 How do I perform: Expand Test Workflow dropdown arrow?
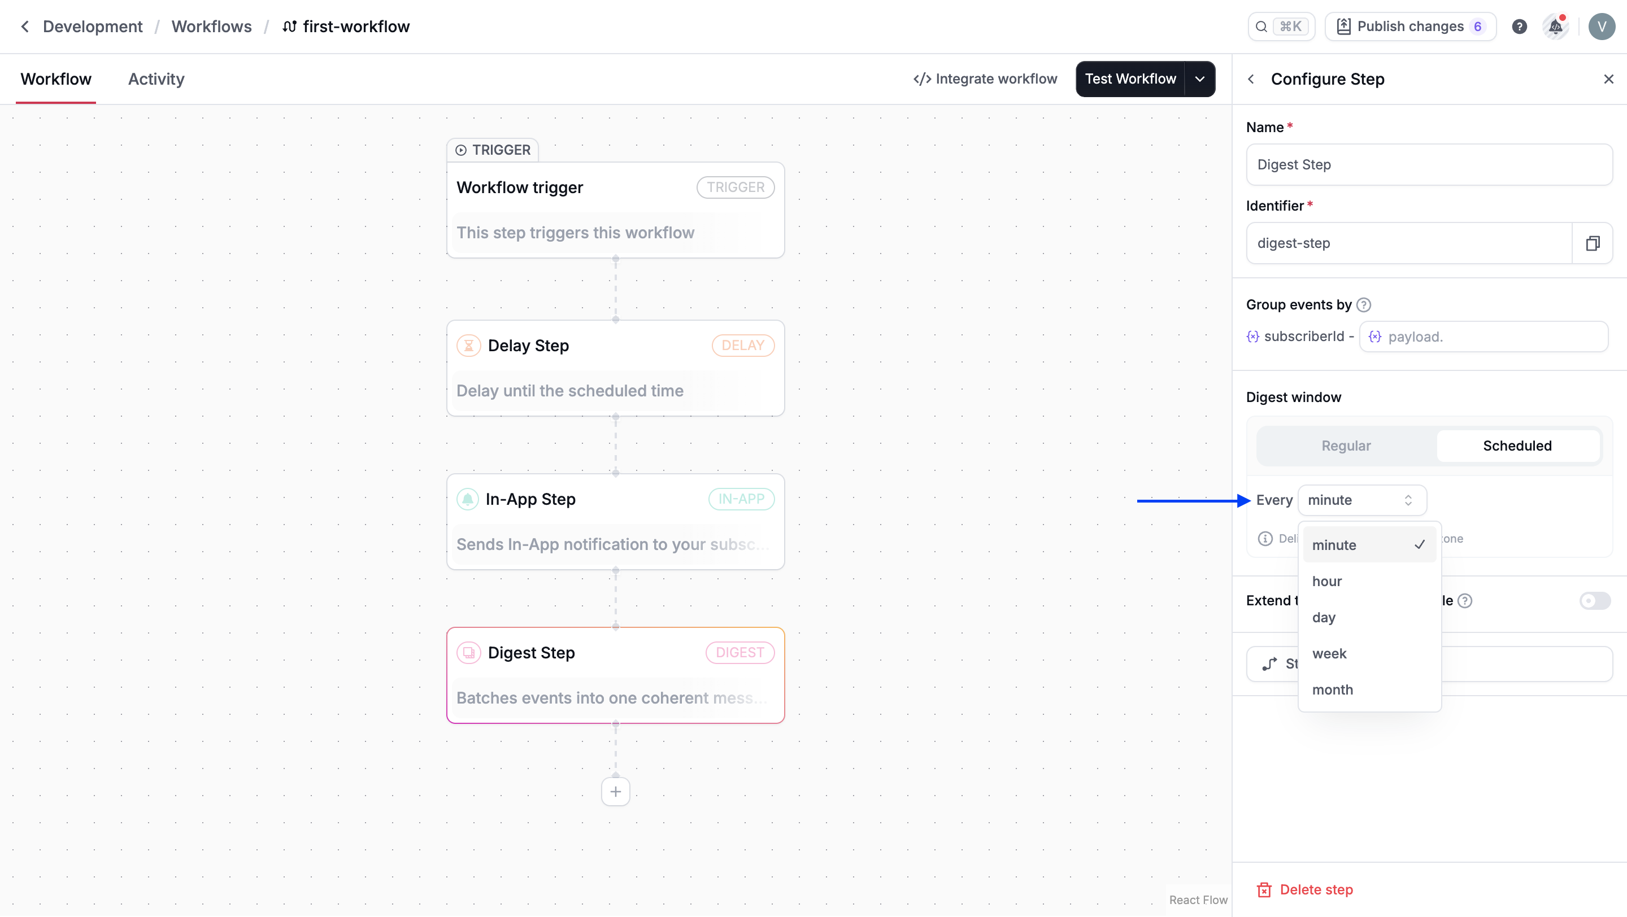click(x=1200, y=78)
